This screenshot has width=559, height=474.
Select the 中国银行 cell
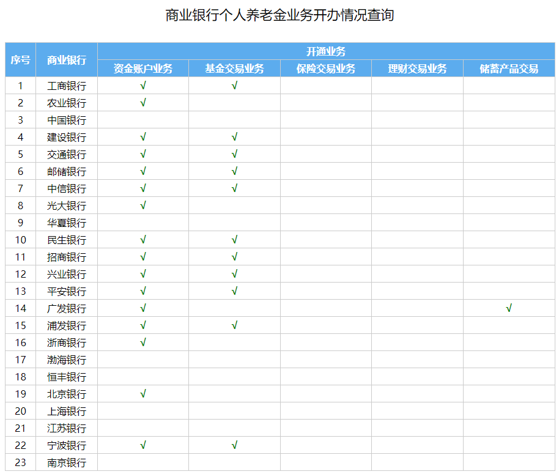tap(67, 120)
